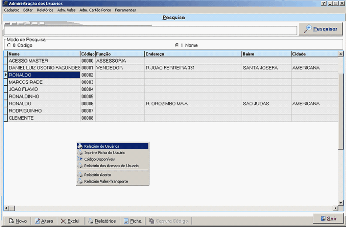Select Código Disponíveis in context menu
346x227 pixels.
99,159
